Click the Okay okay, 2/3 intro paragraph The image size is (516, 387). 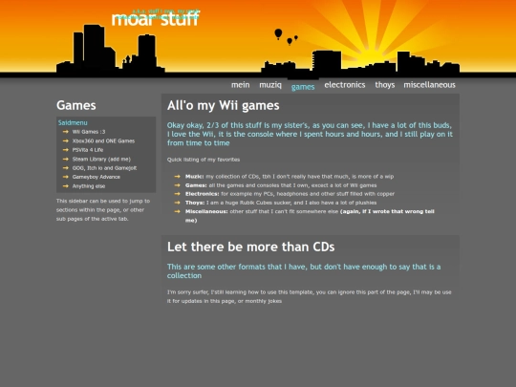click(310, 134)
